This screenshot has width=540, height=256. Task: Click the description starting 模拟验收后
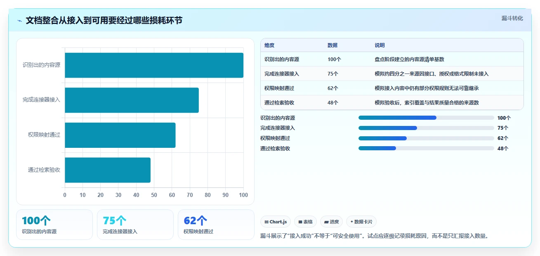[427, 103]
